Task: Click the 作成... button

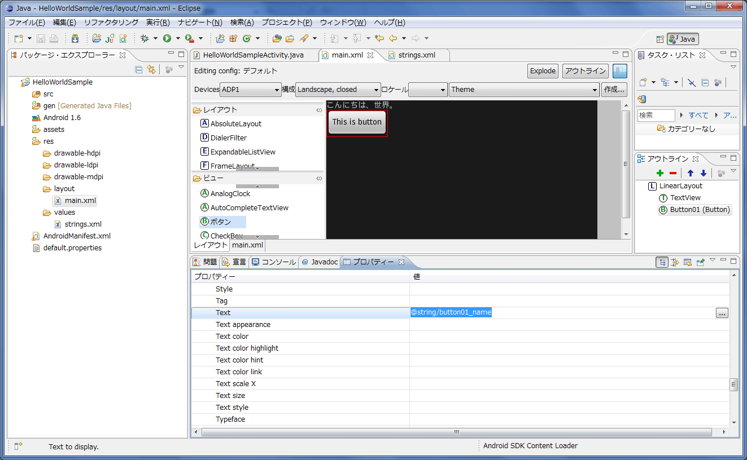Action: coord(614,90)
